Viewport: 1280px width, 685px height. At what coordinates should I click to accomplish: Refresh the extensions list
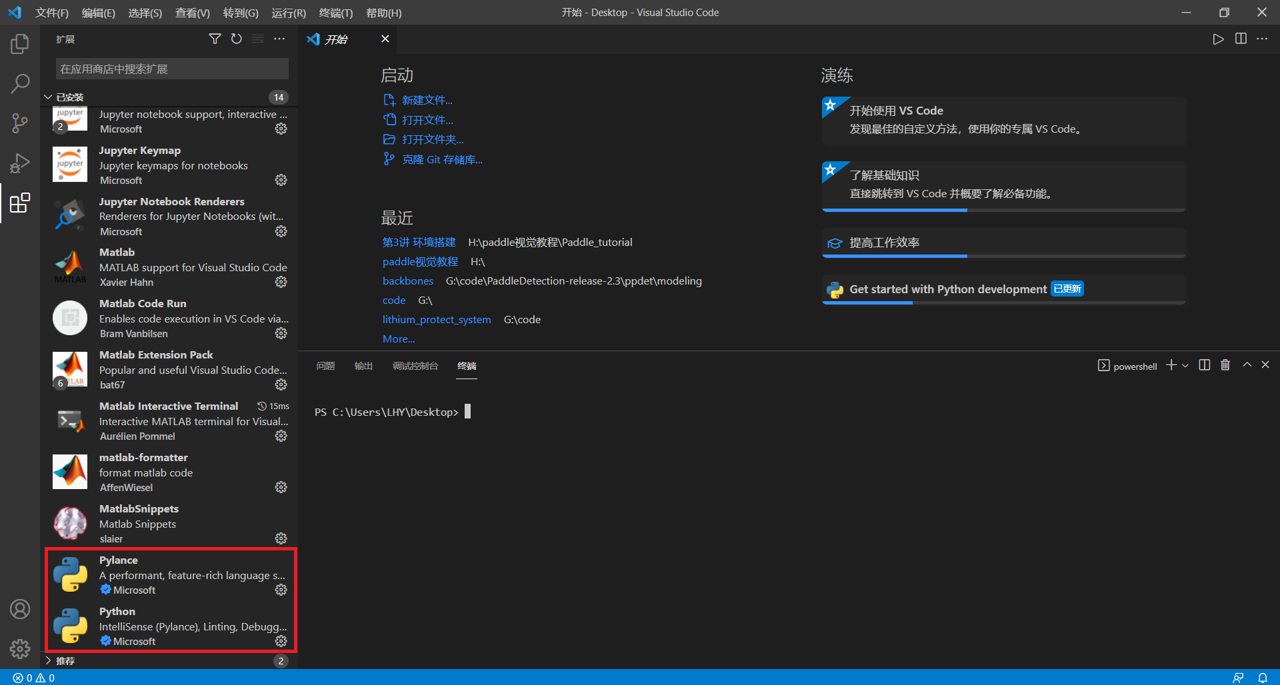[x=236, y=39]
